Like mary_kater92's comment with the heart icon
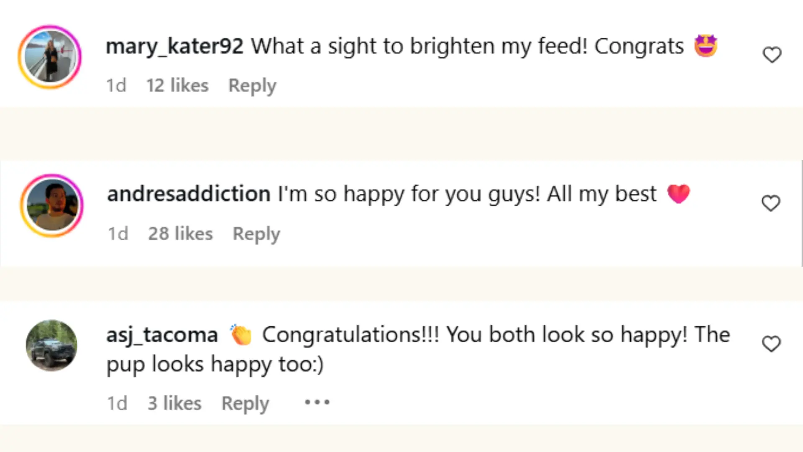The width and height of the screenshot is (803, 452). pyautogui.click(x=772, y=54)
